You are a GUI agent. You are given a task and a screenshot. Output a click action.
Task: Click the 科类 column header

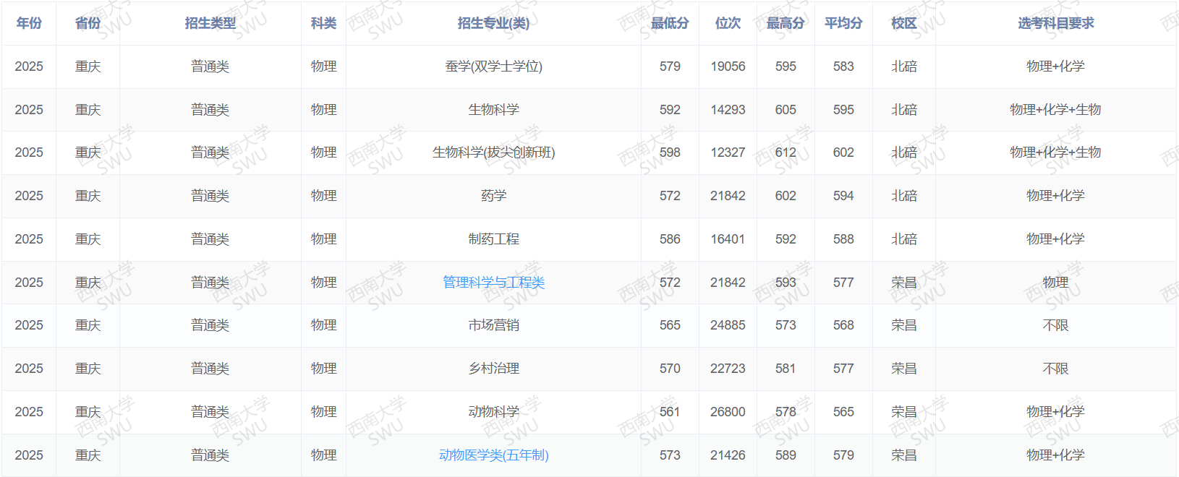tap(323, 23)
